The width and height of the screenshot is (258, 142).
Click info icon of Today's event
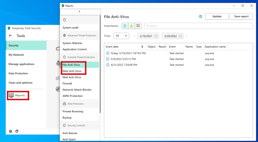(108, 53)
